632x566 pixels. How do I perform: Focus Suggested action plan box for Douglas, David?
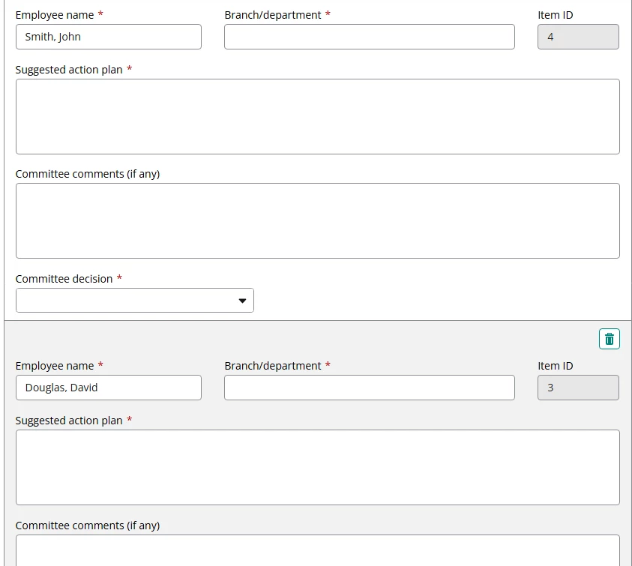coord(318,467)
